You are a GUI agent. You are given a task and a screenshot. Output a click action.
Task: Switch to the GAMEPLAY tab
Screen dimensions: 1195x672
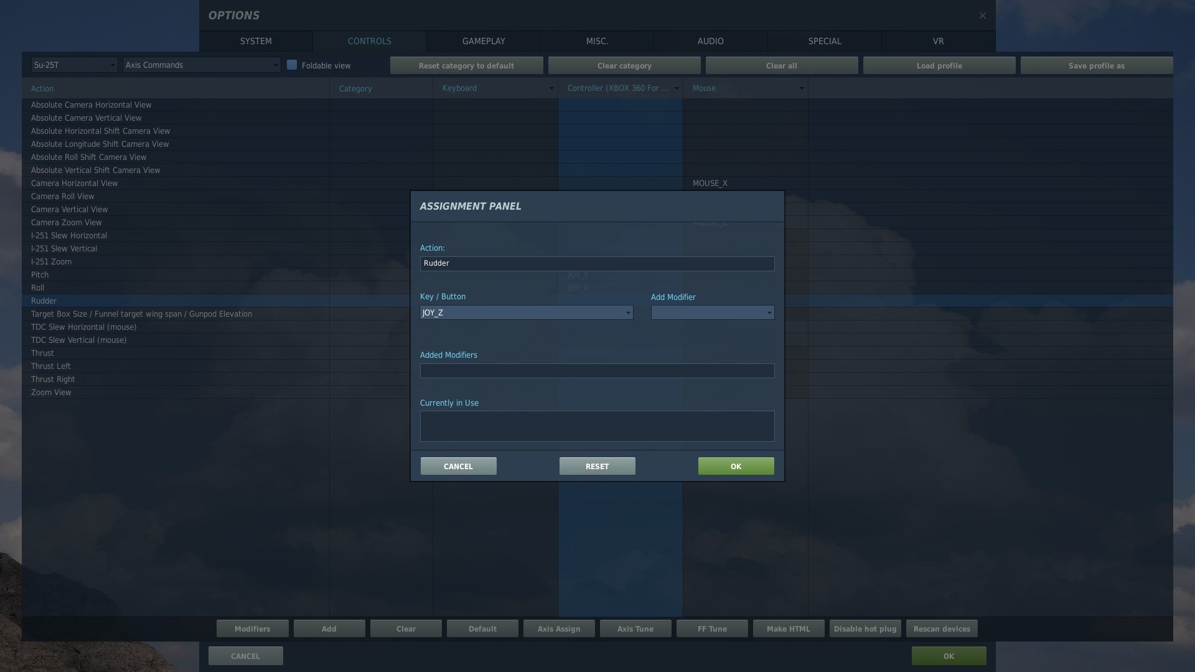483,41
